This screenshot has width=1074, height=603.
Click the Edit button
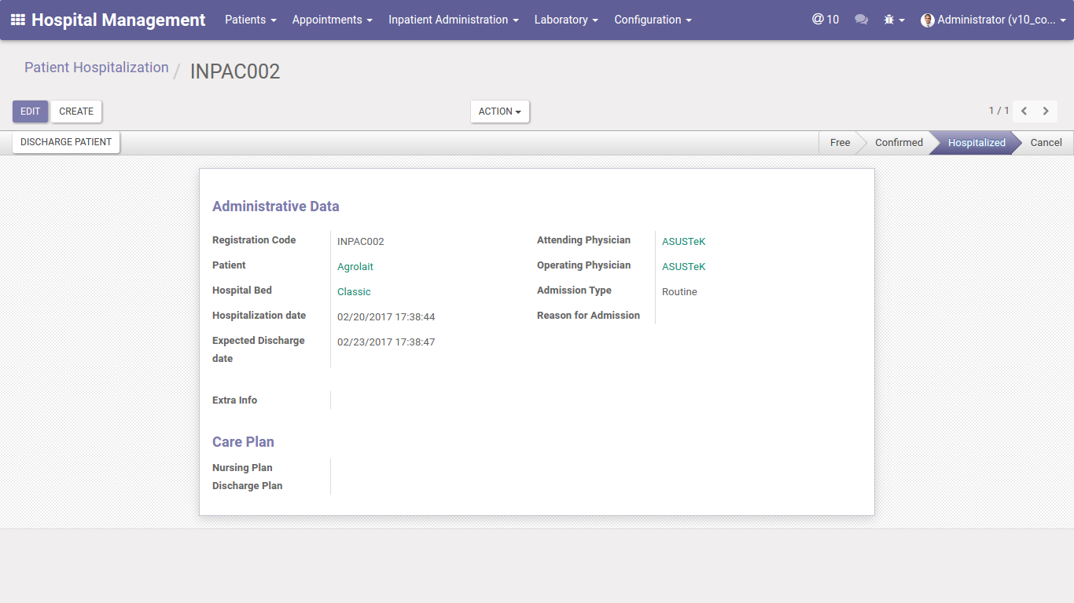click(30, 111)
